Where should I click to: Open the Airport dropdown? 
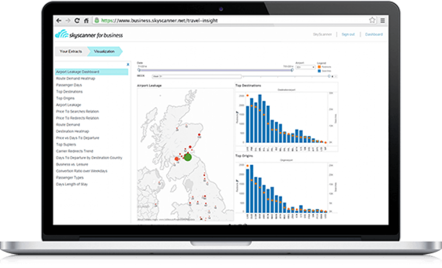point(305,67)
